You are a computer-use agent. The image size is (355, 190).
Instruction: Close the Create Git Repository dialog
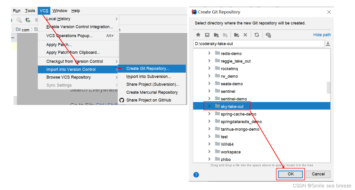pos(329,12)
